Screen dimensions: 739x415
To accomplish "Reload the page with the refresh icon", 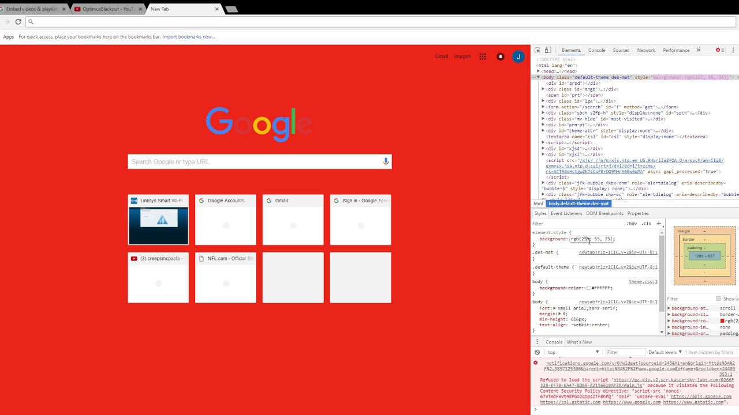I will 18,21.
